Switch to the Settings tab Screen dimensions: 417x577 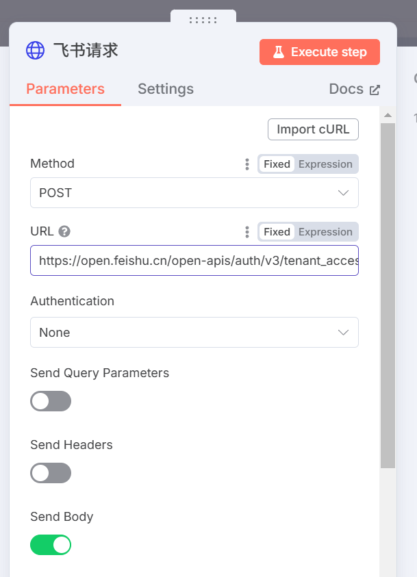click(x=166, y=89)
